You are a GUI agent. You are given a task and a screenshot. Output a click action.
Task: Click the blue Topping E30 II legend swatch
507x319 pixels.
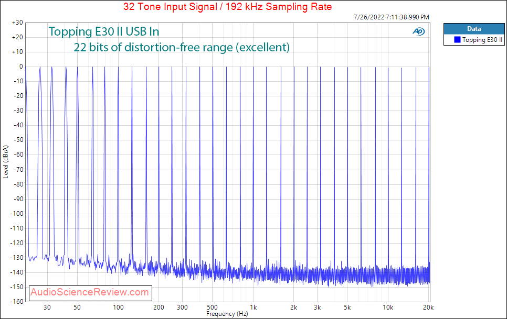click(457, 40)
